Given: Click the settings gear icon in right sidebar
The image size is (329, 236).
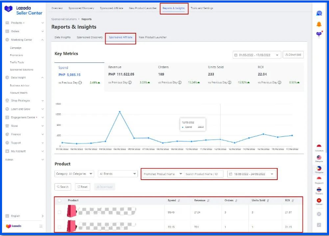Looking at the screenshot, I should (319, 214).
